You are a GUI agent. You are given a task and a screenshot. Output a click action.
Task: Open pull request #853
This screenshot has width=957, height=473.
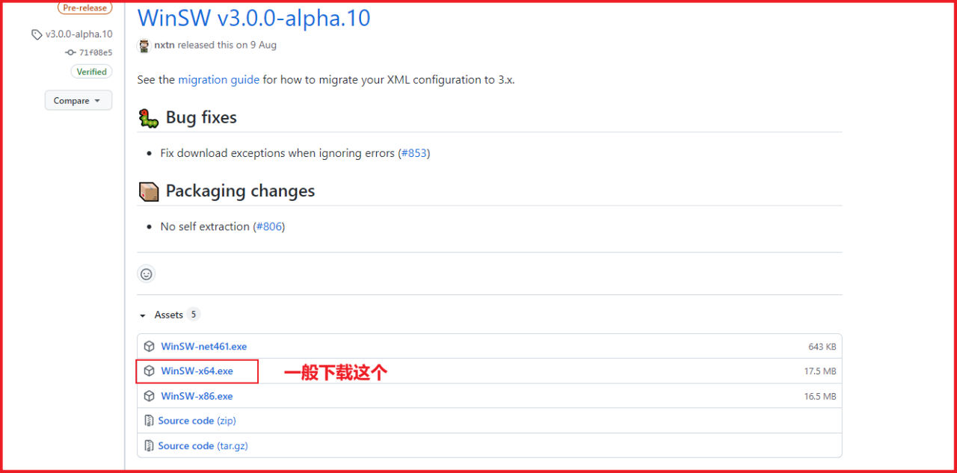pos(414,153)
